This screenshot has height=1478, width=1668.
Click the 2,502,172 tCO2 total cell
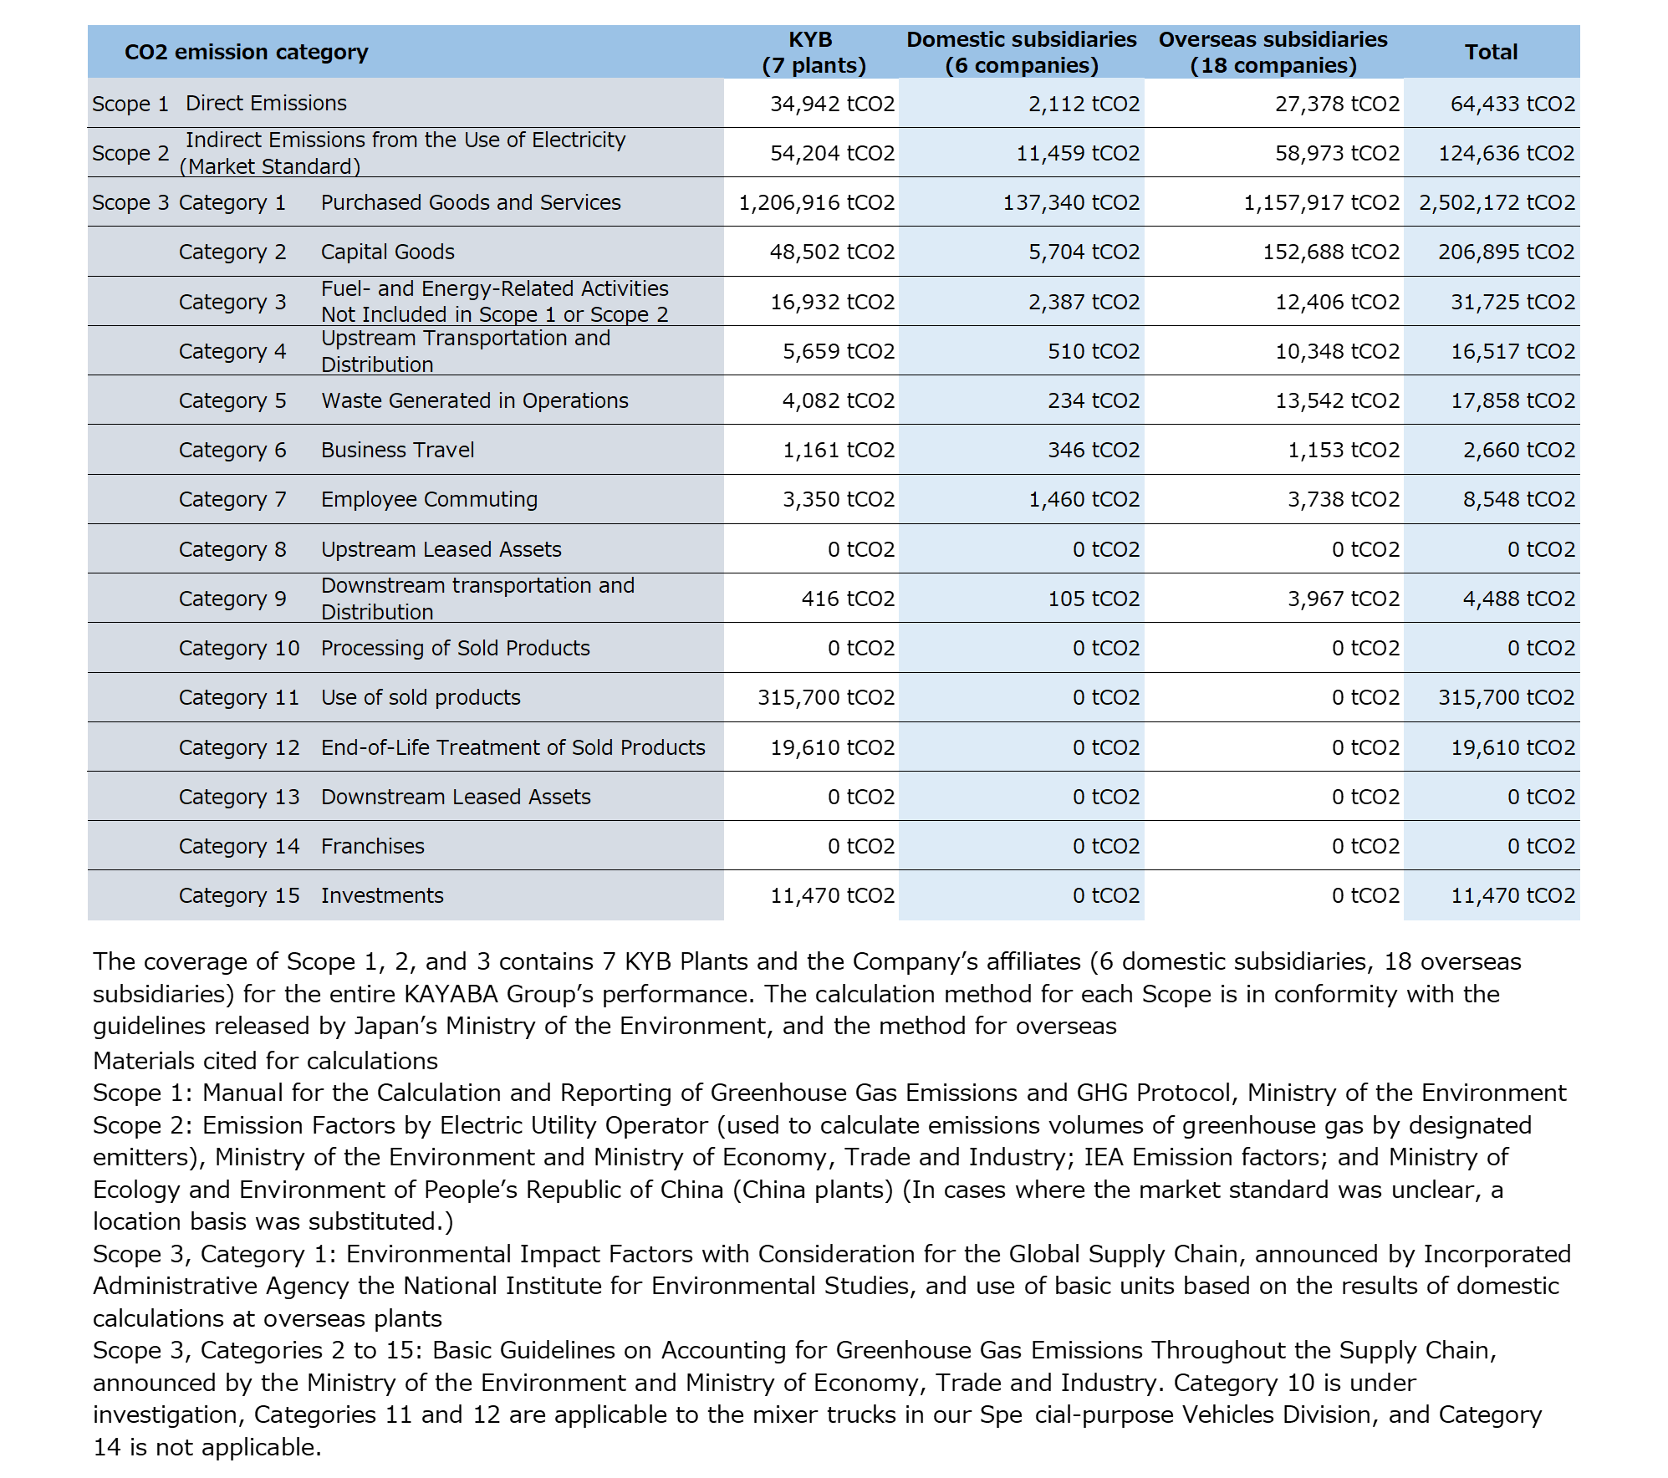click(1496, 202)
